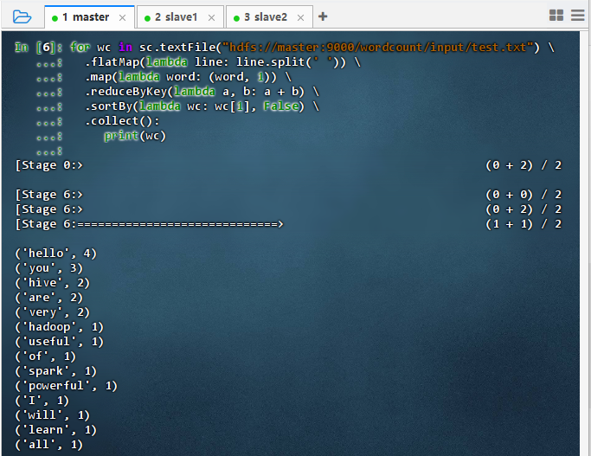Click the print(wc) statement
The width and height of the screenshot is (591, 456).
135,136
